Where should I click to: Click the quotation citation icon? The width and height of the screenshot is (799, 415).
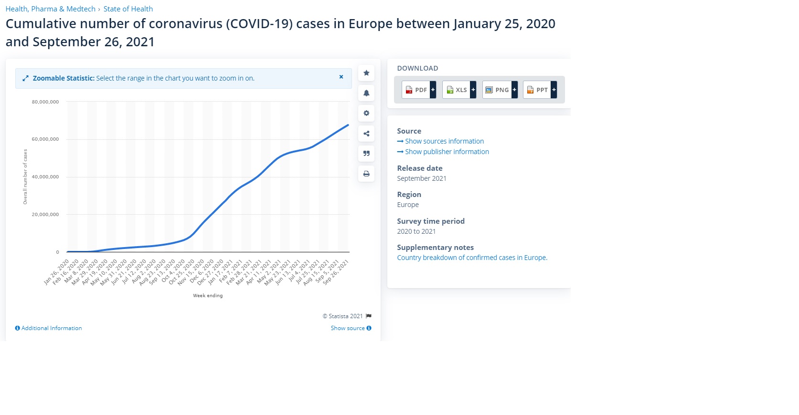click(366, 154)
